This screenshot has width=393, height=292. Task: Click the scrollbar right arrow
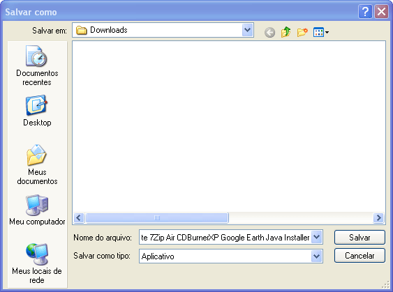point(379,217)
